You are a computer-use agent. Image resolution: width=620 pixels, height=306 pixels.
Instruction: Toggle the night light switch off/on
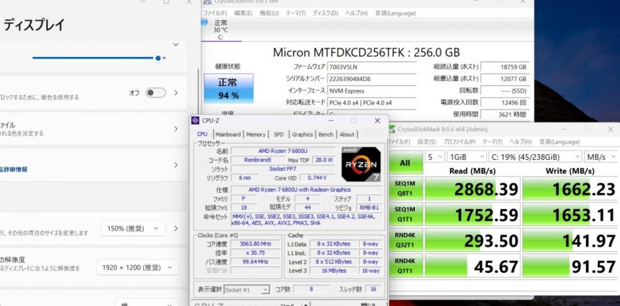156,93
